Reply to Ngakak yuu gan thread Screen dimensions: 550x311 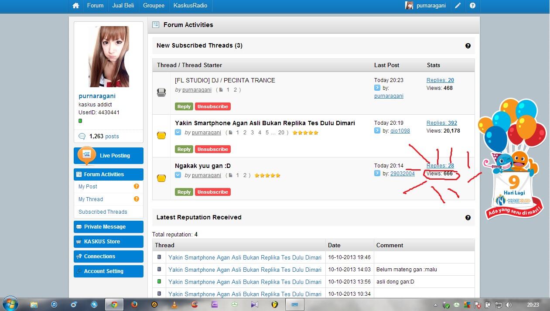pos(184,192)
